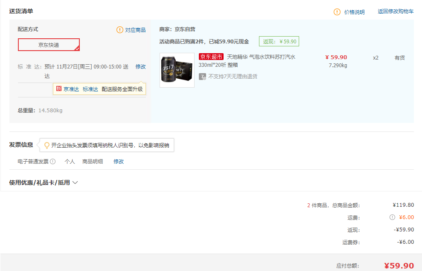The image size is (422, 271).
Task: Open product title 天地精华 气泡水饮料苏打汽水
Action: (261, 57)
